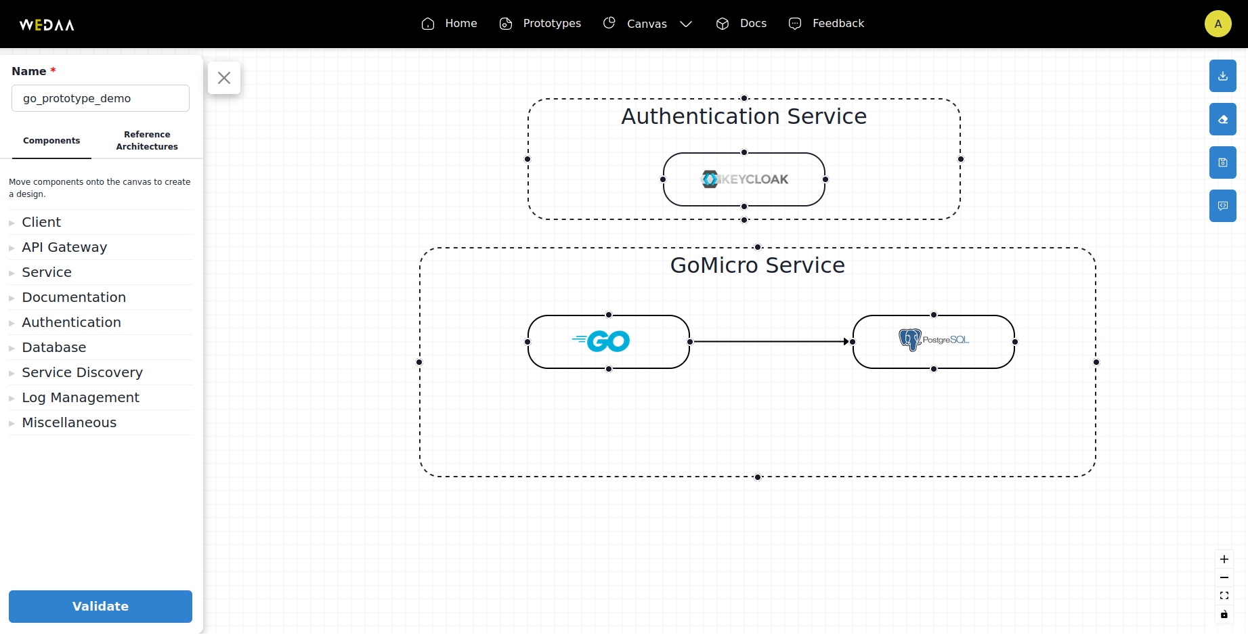Zoom out of the canvas
Viewport: 1248px width, 635px height.
(x=1224, y=577)
